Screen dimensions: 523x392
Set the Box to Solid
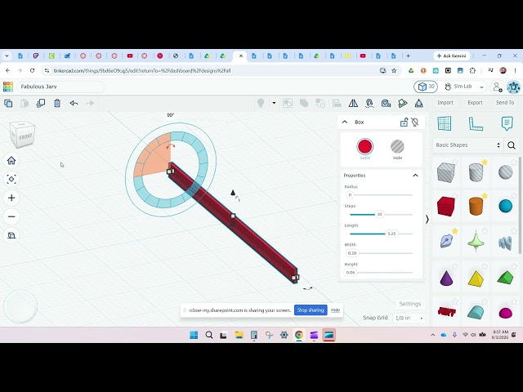[x=365, y=149]
